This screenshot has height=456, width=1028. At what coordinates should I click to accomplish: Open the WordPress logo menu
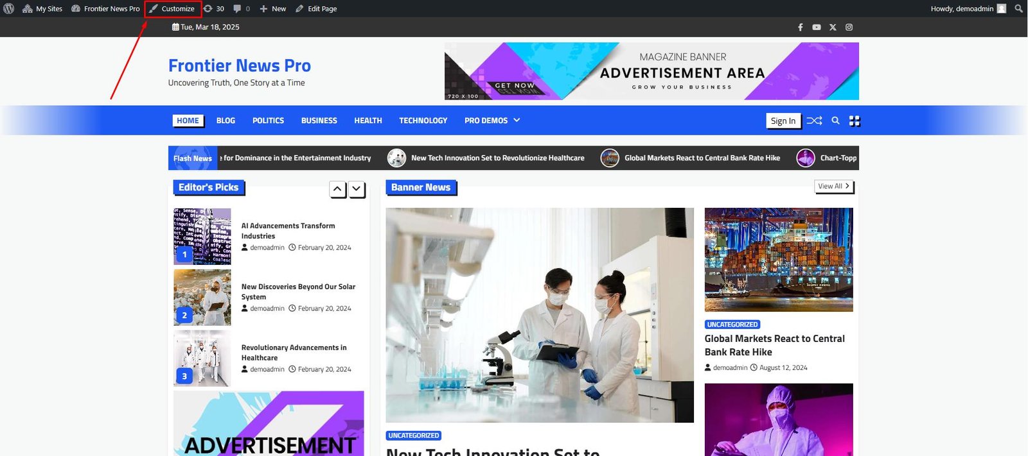[9, 8]
